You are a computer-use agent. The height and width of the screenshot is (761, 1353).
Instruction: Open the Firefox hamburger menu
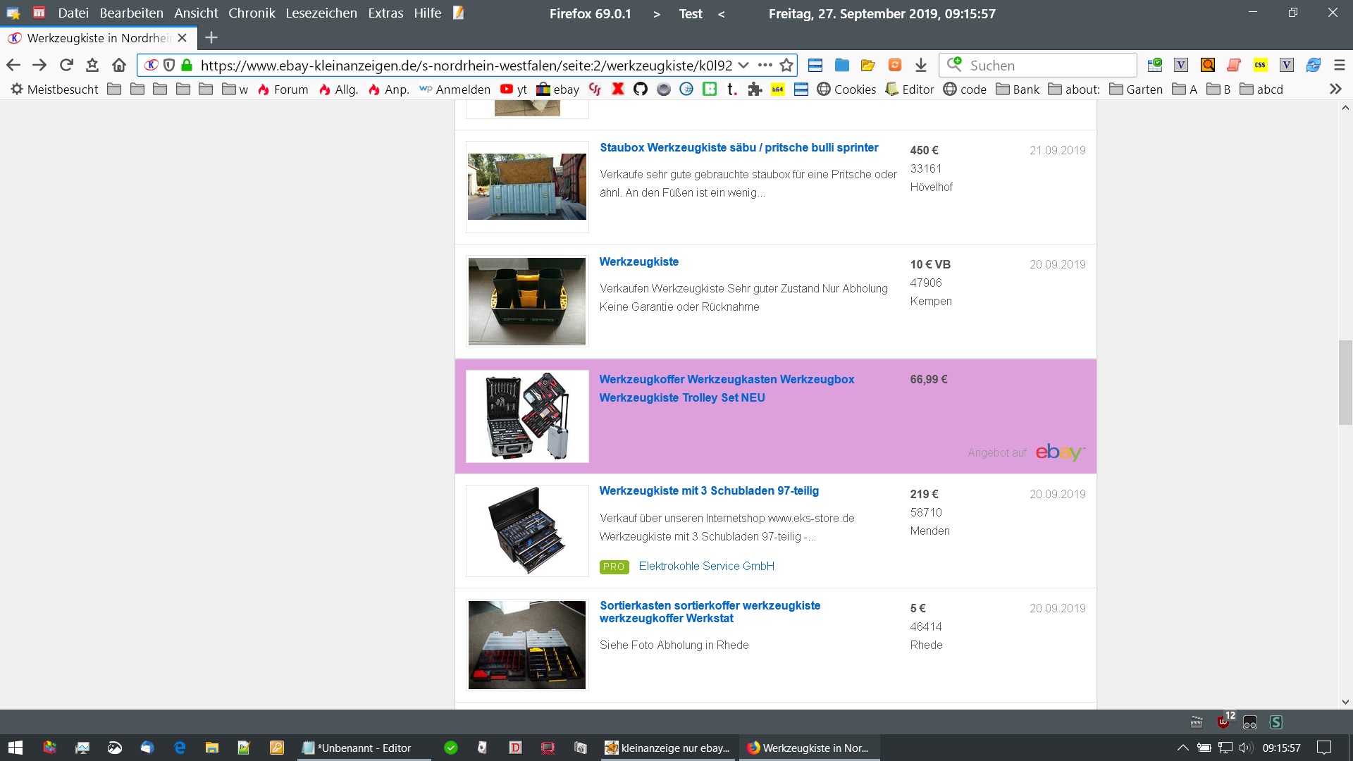pyautogui.click(x=1340, y=65)
